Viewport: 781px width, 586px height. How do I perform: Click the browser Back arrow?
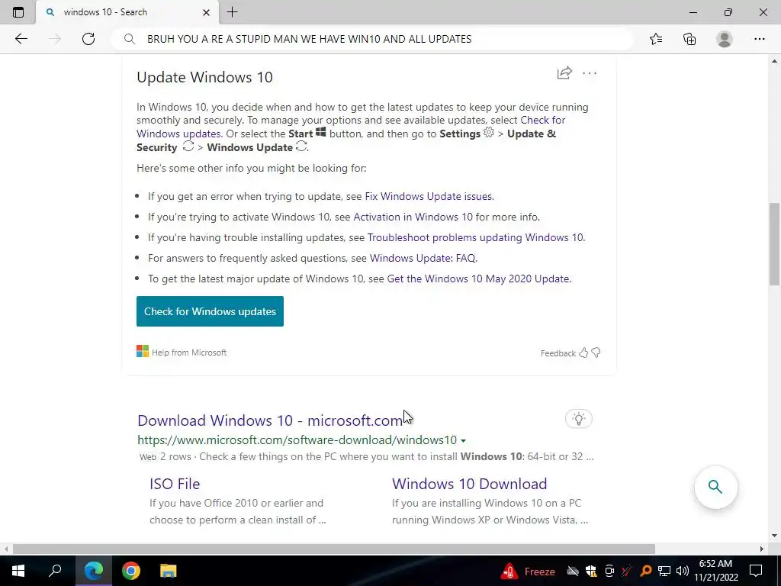pyautogui.click(x=21, y=39)
